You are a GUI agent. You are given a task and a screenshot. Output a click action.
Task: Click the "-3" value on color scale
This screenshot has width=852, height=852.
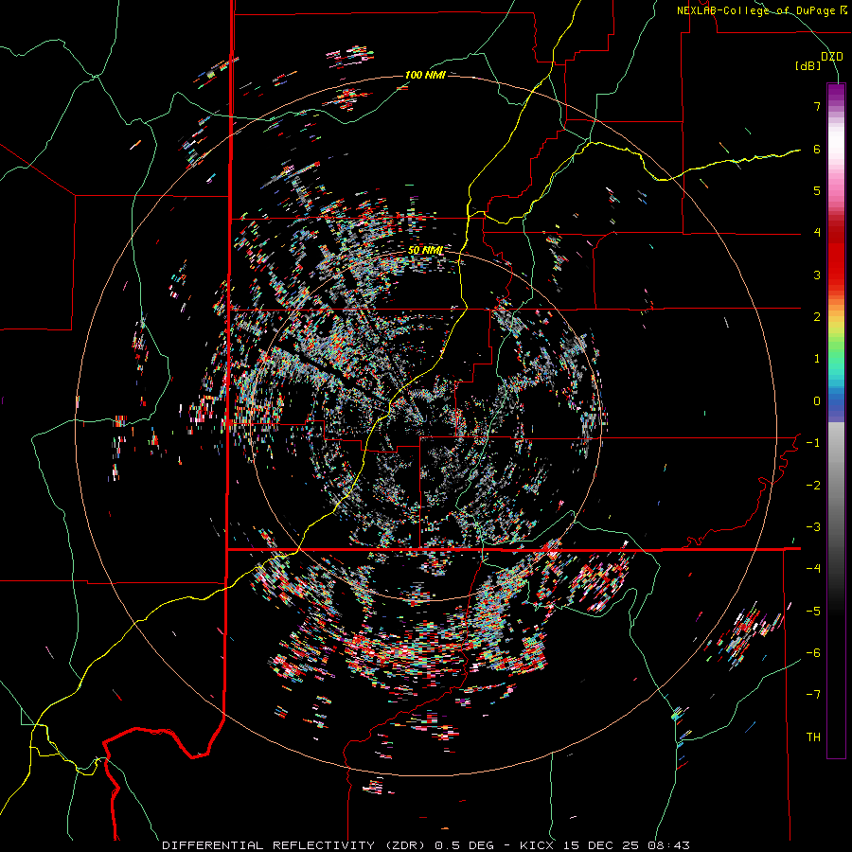pyautogui.click(x=813, y=527)
